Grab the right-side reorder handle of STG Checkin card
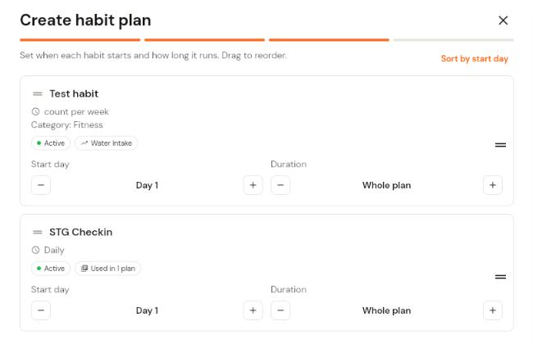The width and height of the screenshot is (533, 344). click(500, 277)
